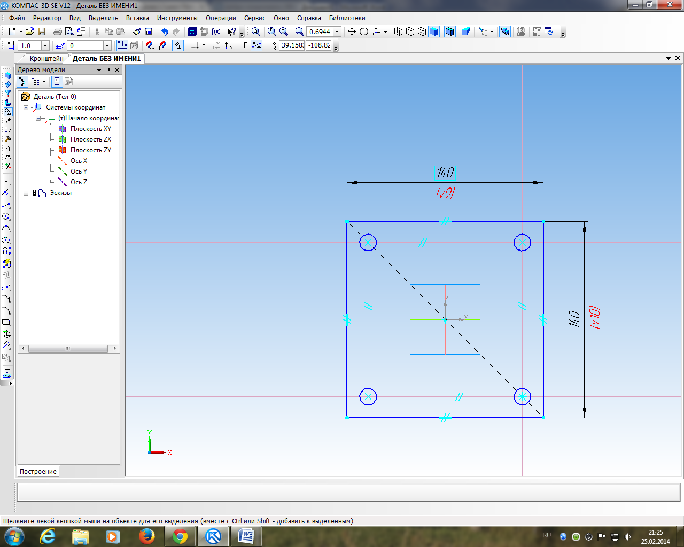Image resolution: width=684 pixels, height=547 pixels.
Task: Open the Инструменты menu
Action: (177, 18)
